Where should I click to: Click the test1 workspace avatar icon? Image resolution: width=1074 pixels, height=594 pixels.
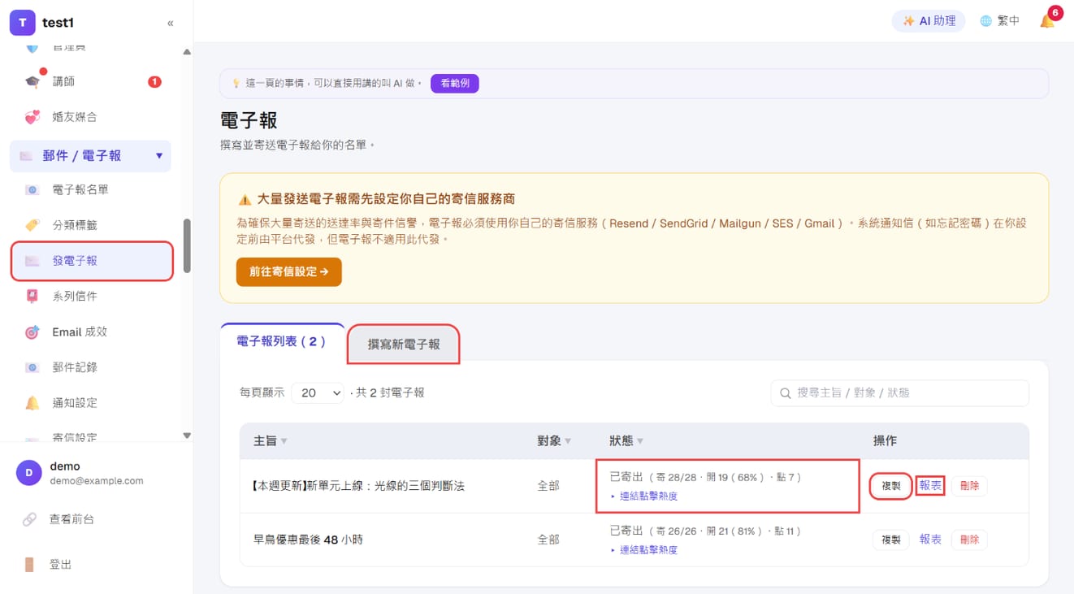[23, 23]
